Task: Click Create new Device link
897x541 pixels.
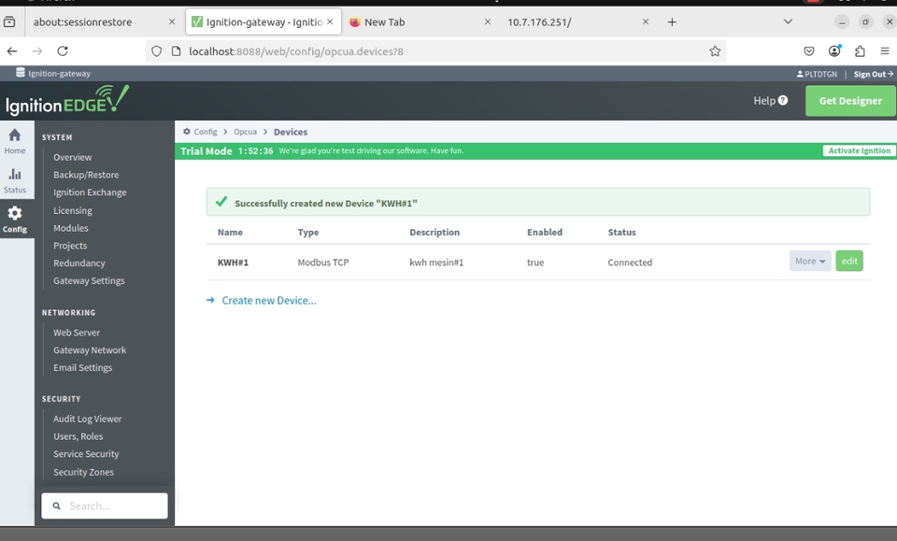Action: tap(268, 301)
